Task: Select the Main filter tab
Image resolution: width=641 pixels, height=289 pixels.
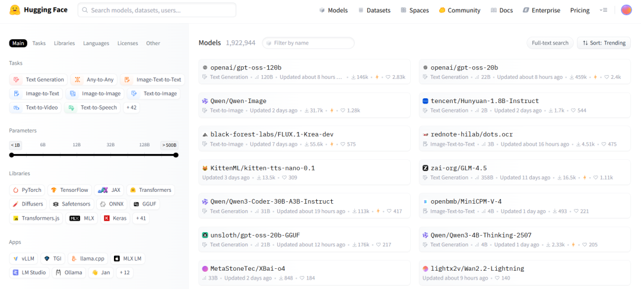Action: [18, 43]
